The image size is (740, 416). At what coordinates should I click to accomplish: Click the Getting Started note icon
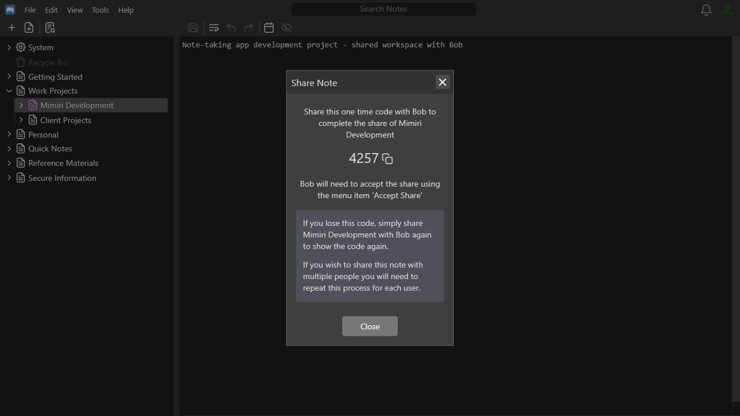coord(21,76)
